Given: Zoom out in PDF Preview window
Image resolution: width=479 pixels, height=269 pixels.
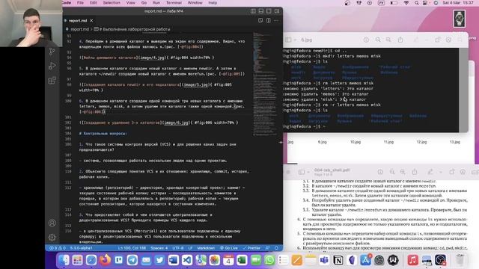Looking at the screenshot, I should point(392,172).
